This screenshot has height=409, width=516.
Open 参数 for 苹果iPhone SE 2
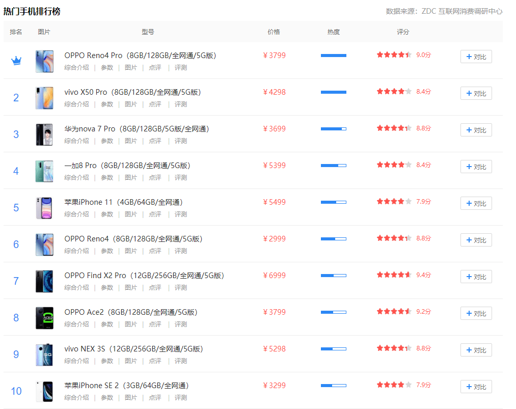(107, 398)
